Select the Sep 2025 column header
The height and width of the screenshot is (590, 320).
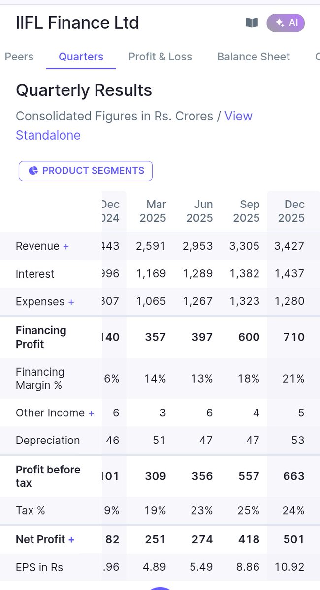[x=246, y=211]
